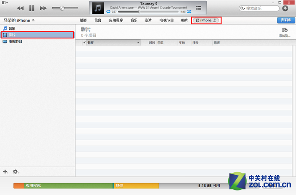Click the 资料库 button
This screenshot has width=296, height=195.
[x=286, y=20]
